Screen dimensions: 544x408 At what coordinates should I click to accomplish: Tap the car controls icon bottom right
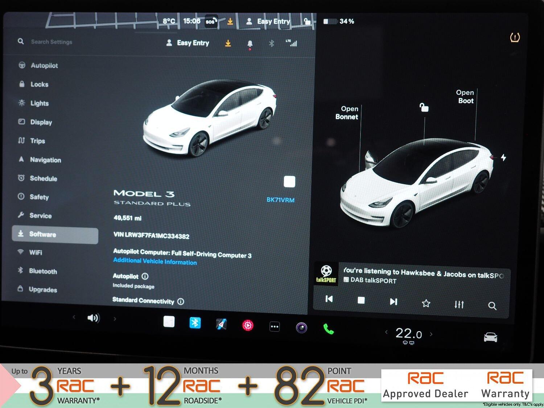(x=490, y=337)
